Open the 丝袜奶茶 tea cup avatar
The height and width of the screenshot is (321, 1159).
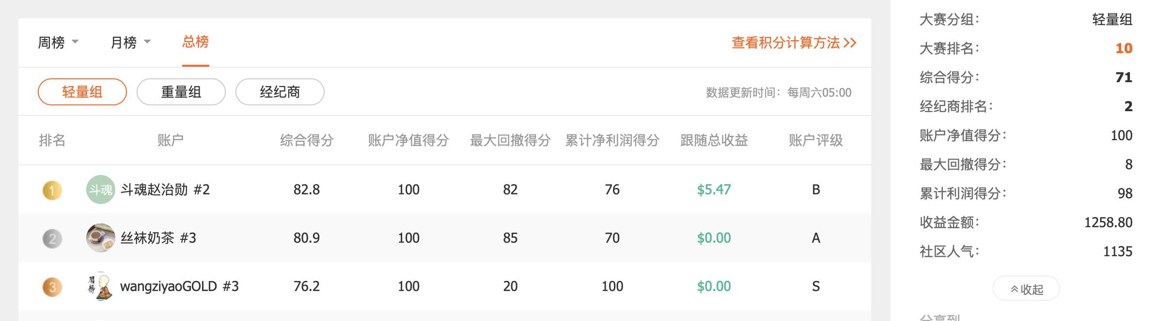tap(100, 238)
